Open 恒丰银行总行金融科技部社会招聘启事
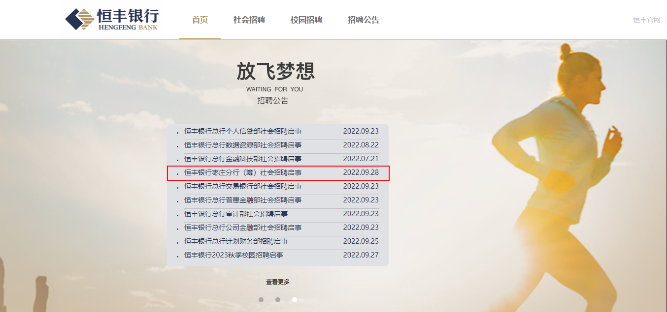The width and height of the screenshot is (667, 312). [243, 159]
